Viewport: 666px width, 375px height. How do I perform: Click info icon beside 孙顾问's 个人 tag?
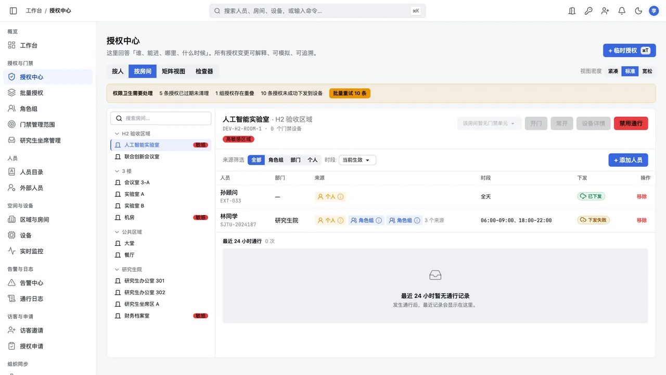tap(341, 197)
